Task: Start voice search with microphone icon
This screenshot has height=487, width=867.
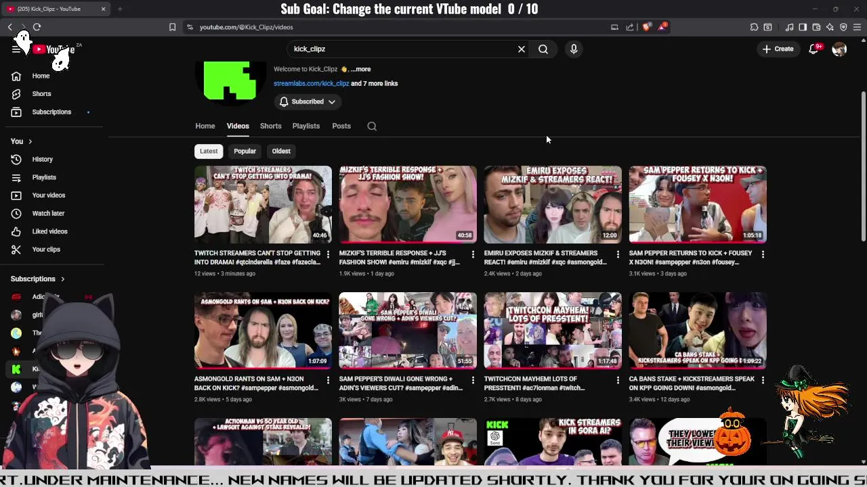Action: click(x=574, y=49)
